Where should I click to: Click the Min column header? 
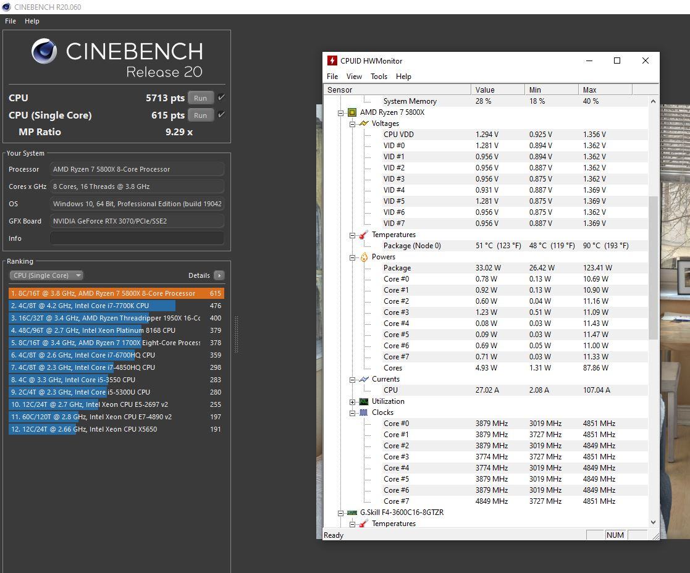552,90
